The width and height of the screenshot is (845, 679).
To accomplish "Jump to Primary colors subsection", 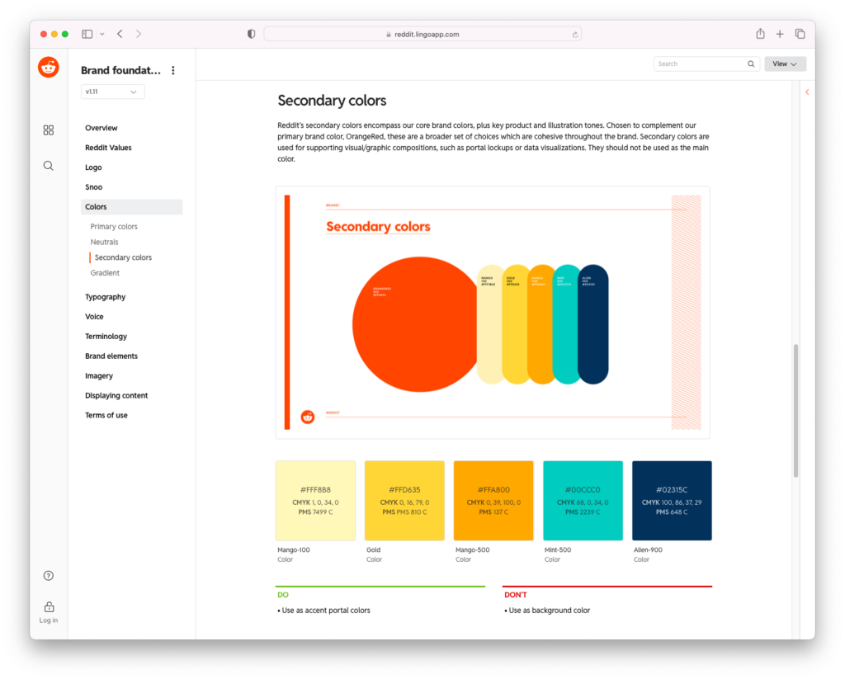I will tap(114, 226).
